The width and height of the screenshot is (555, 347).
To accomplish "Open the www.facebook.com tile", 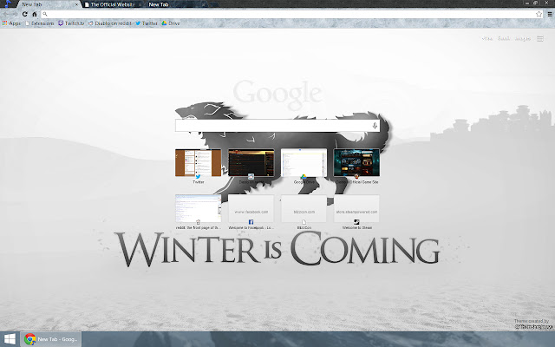I will click(251, 208).
